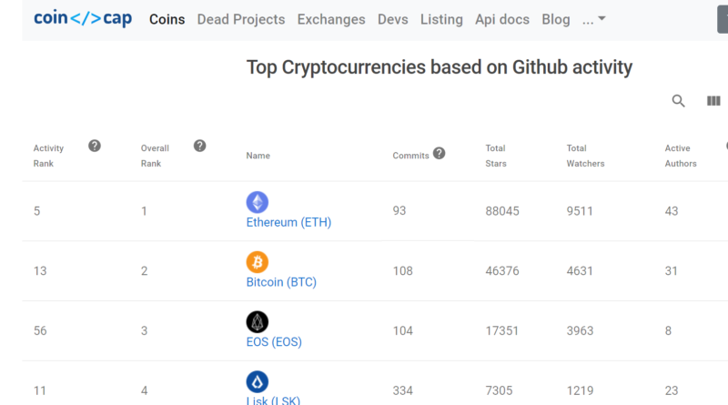Sort by Overall Rank column header
The image size is (728, 405).
pyautogui.click(x=155, y=156)
